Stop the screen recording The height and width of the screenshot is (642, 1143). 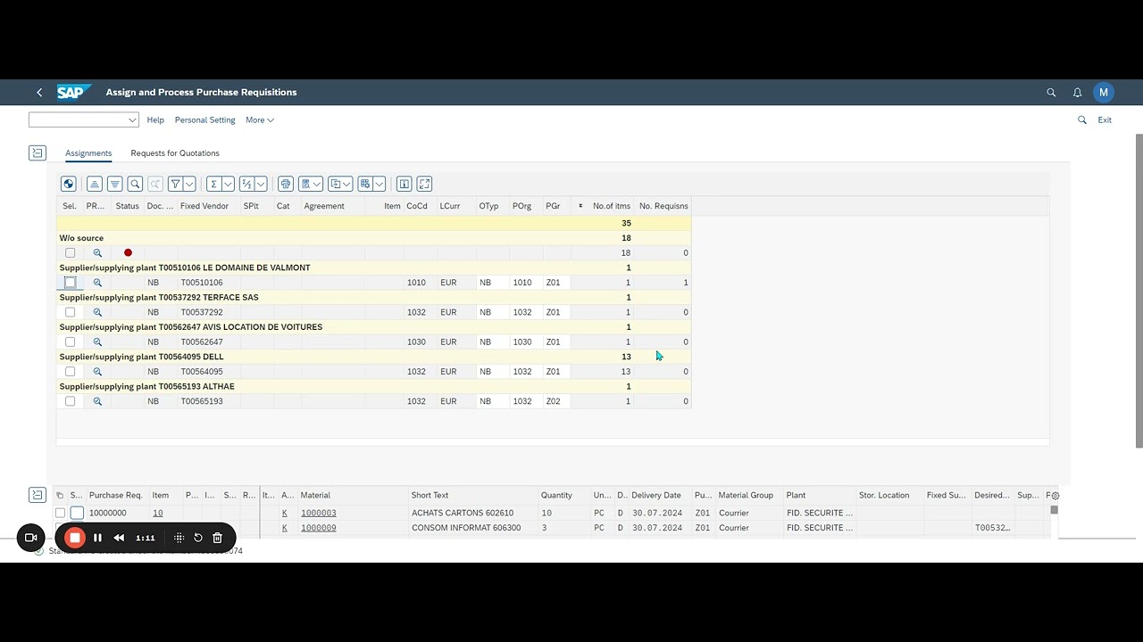(75, 538)
